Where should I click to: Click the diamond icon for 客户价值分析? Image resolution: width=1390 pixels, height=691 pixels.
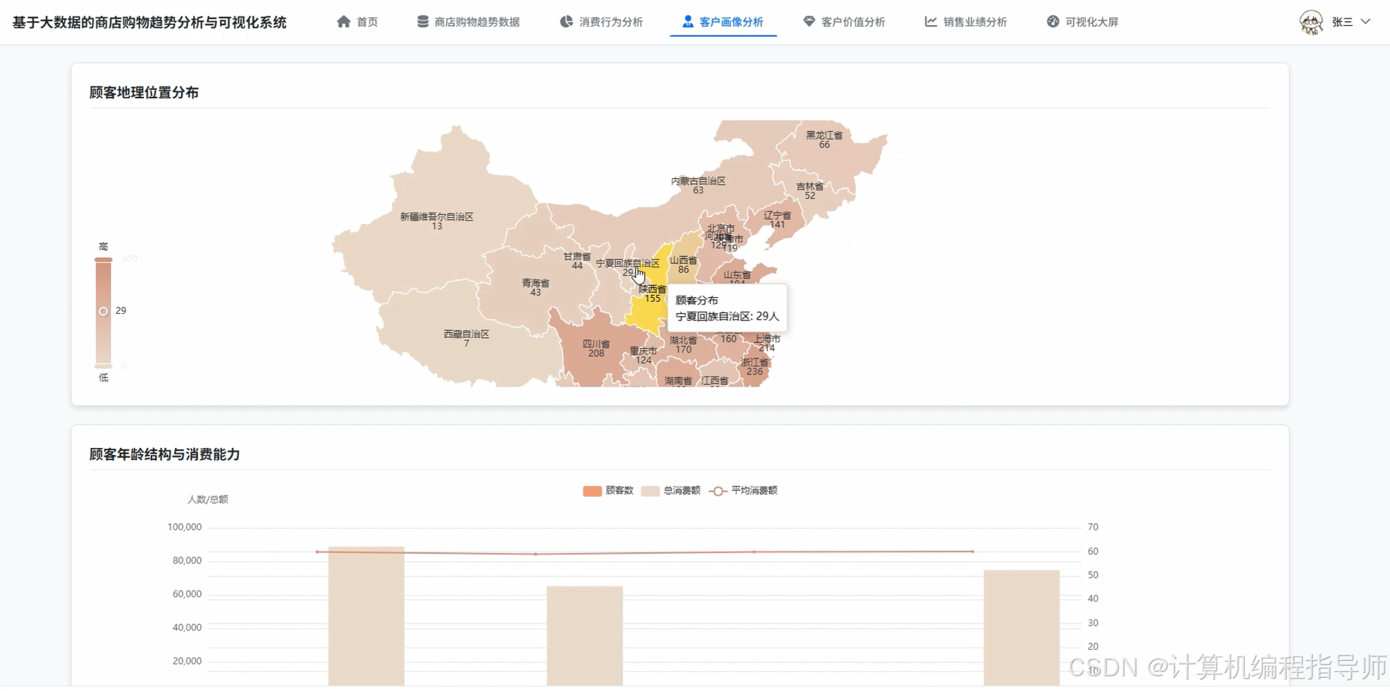[x=809, y=22]
